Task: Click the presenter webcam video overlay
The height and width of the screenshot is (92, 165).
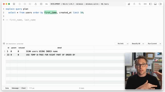Action: point(143,71)
